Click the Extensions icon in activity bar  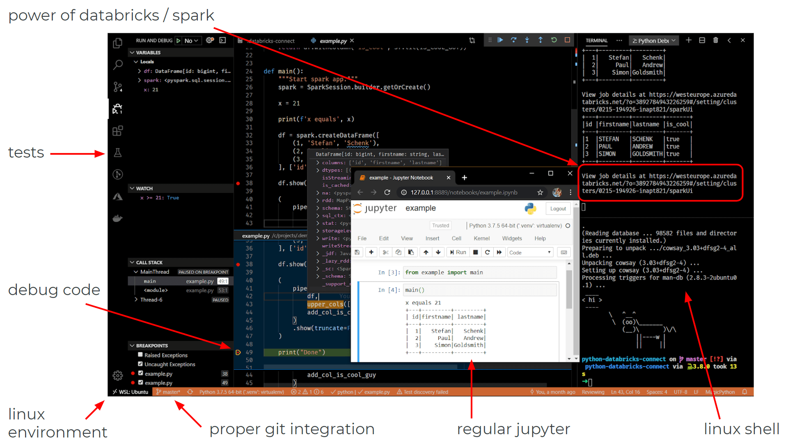point(117,131)
